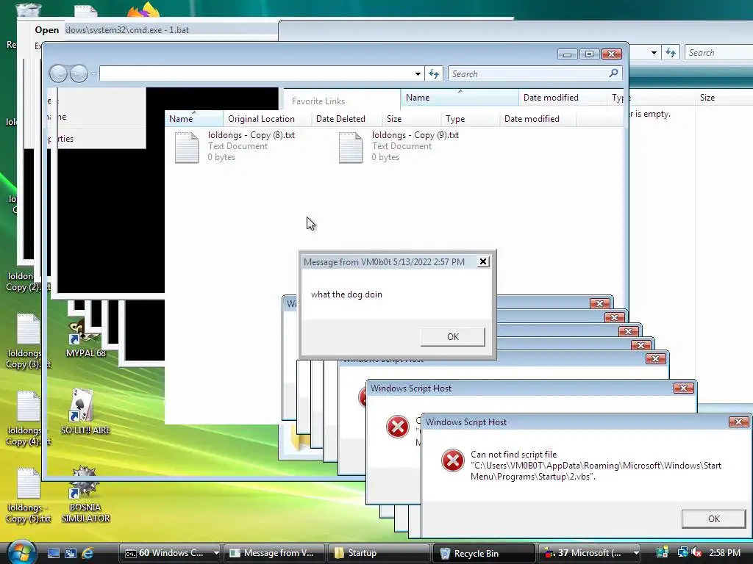Open BOSNIA SIMULATOR desktop shortcut
Image resolution: width=753 pixels, height=564 pixels.
click(x=85, y=494)
